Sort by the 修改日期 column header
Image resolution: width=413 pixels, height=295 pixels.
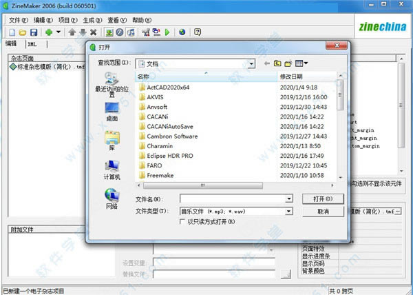click(307, 77)
